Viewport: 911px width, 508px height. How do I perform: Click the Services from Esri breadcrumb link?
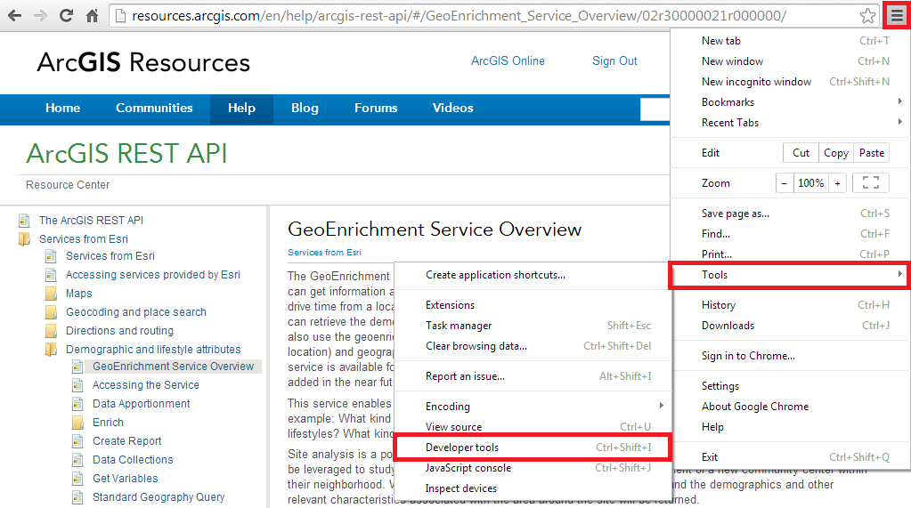click(x=324, y=253)
